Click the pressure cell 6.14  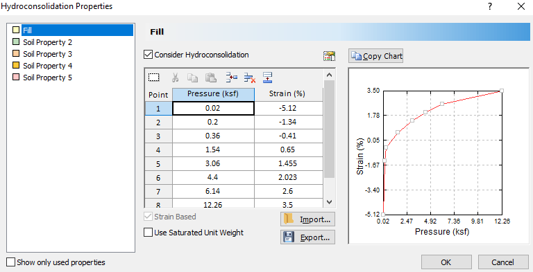coord(213,192)
